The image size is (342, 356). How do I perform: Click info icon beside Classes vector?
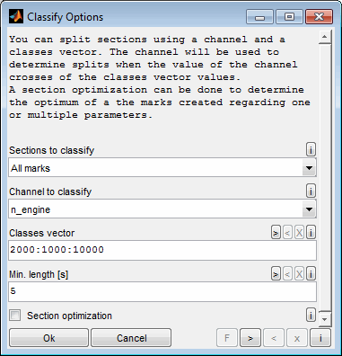[311, 233]
